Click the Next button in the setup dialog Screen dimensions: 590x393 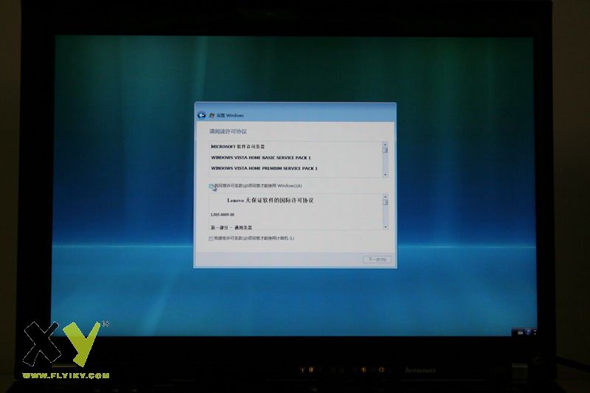[377, 260]
